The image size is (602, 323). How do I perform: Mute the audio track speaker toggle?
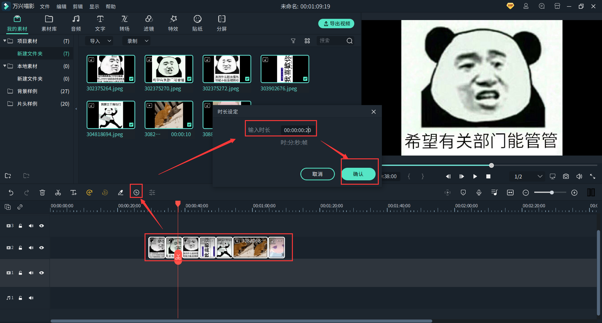(x=31, y=298)
